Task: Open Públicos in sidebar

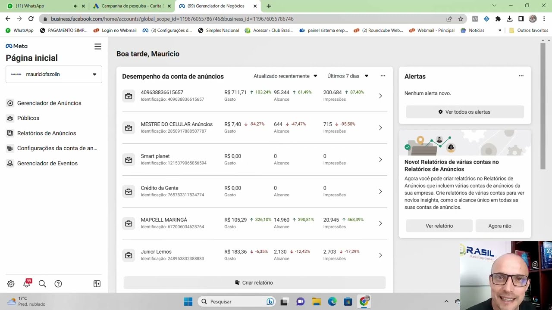Action: [28, 118]
